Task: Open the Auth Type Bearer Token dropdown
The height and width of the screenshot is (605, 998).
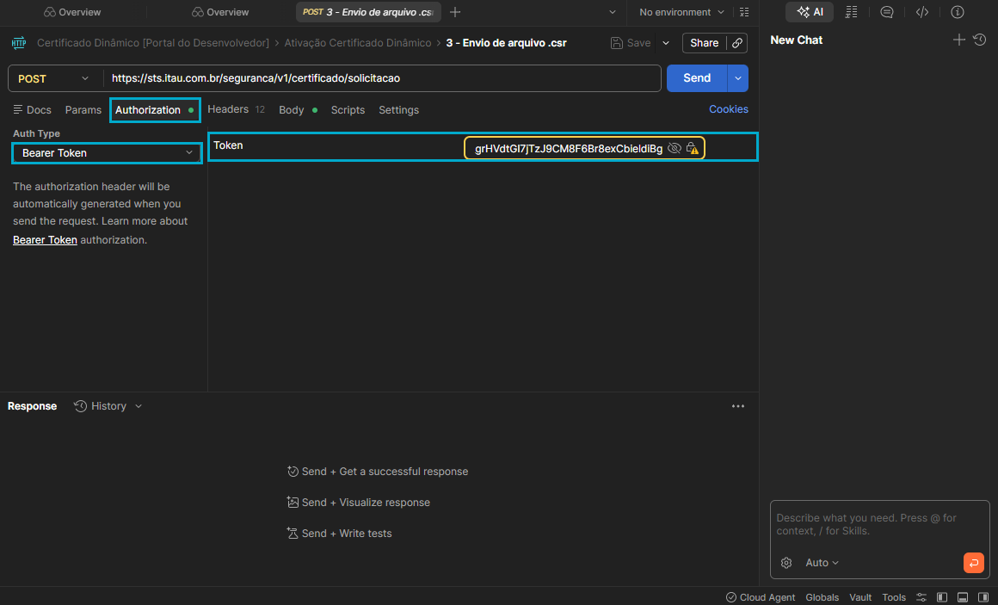Action: tap(107, 153)
